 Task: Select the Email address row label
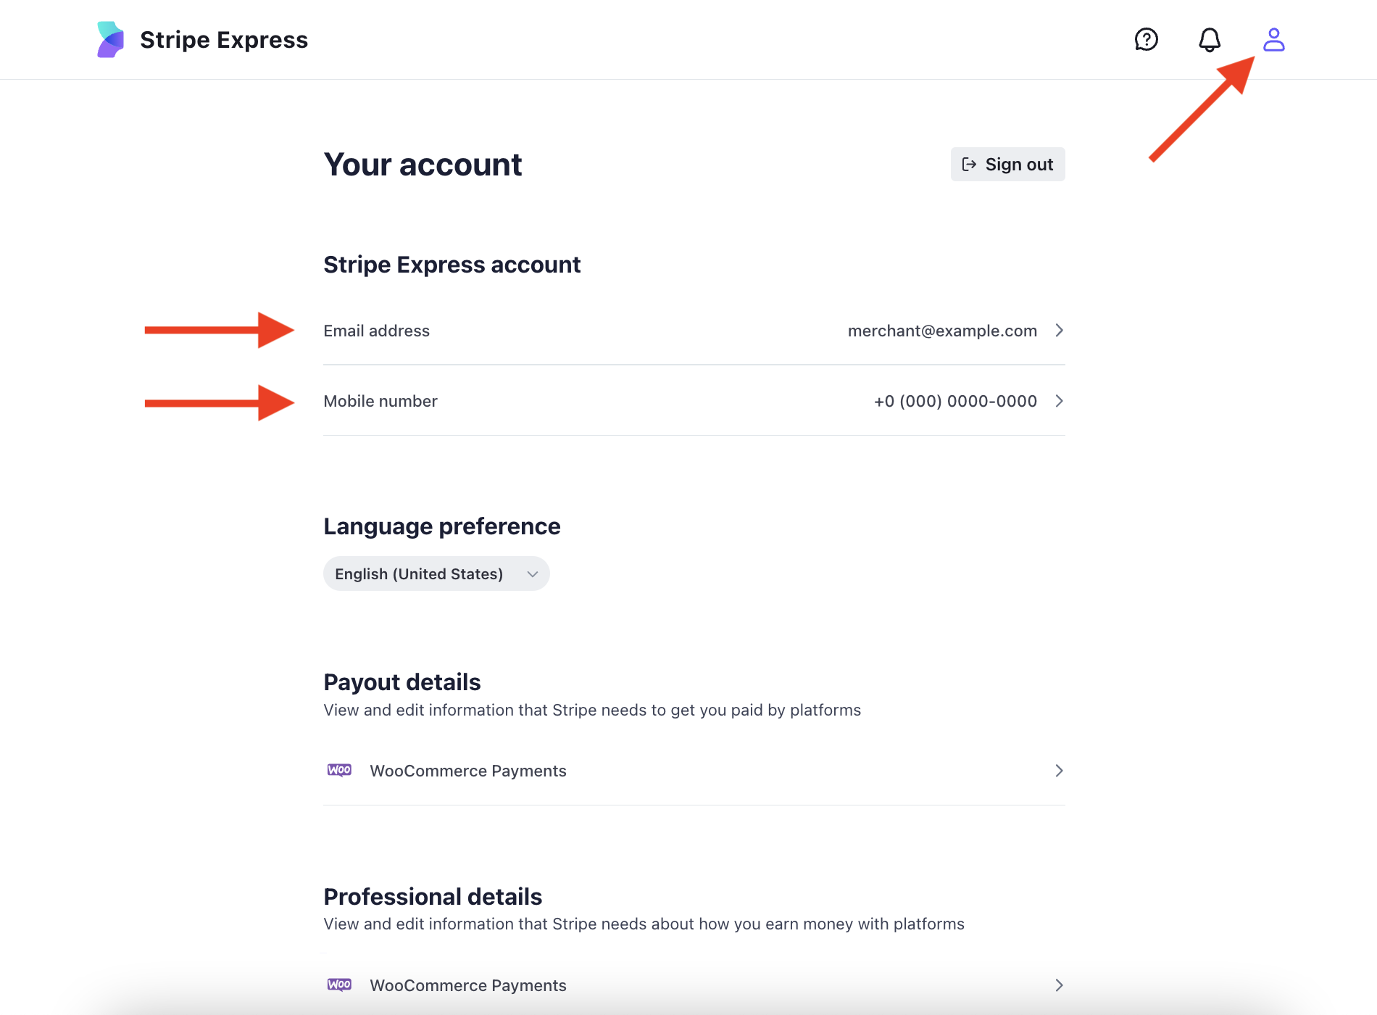point(376,331)
